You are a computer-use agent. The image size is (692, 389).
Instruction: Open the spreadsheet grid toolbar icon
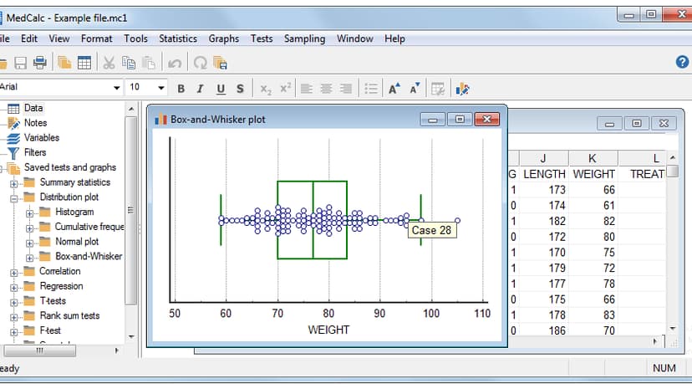click(84, 63)
